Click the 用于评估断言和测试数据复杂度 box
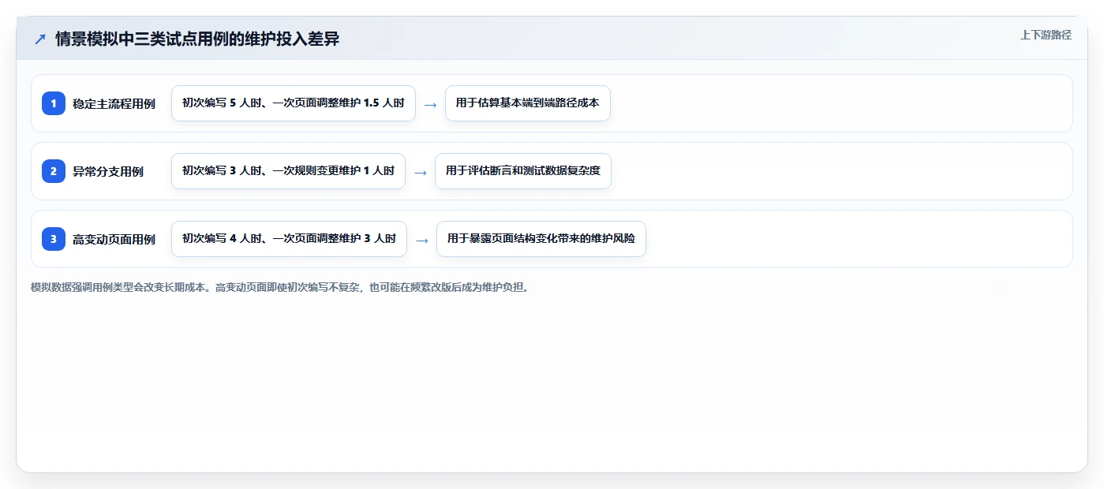Image resolution: width=1104 pixels, height=489 pixels. 523,171
